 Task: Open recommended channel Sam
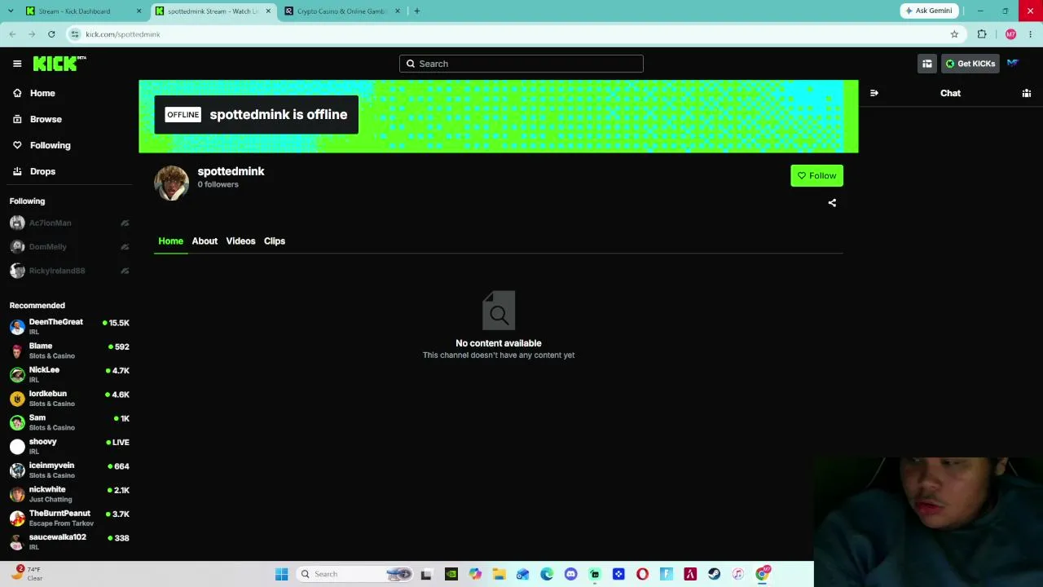69,422
